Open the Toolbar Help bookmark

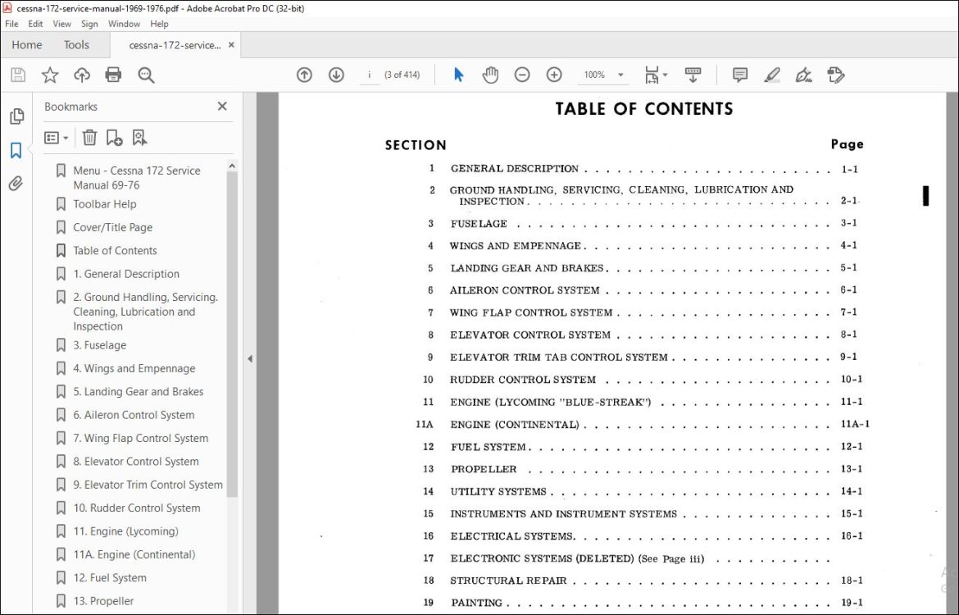(x=105, y=204)
